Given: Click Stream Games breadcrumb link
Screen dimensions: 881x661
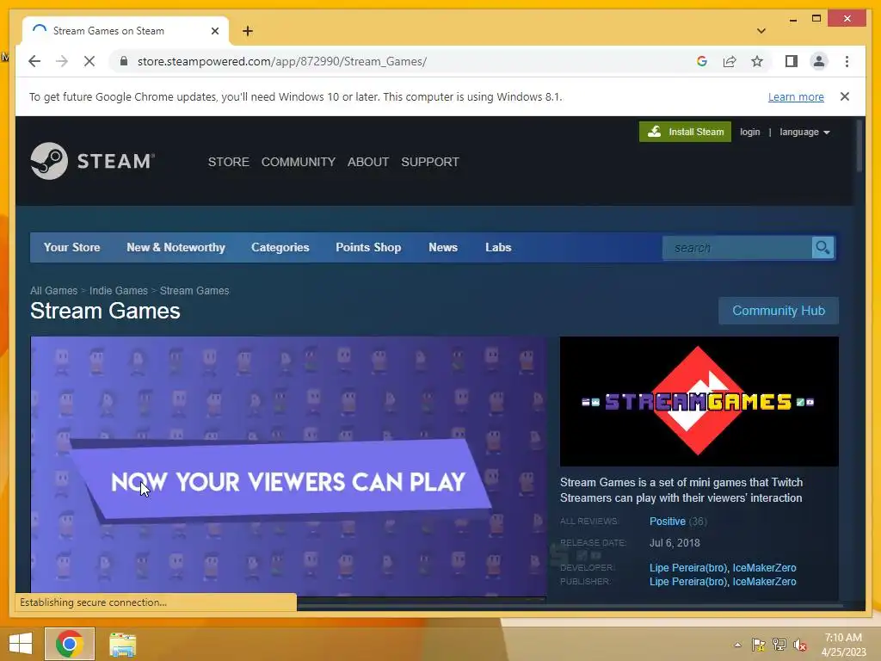Looking at the screenshot, I should click(194, 291).
